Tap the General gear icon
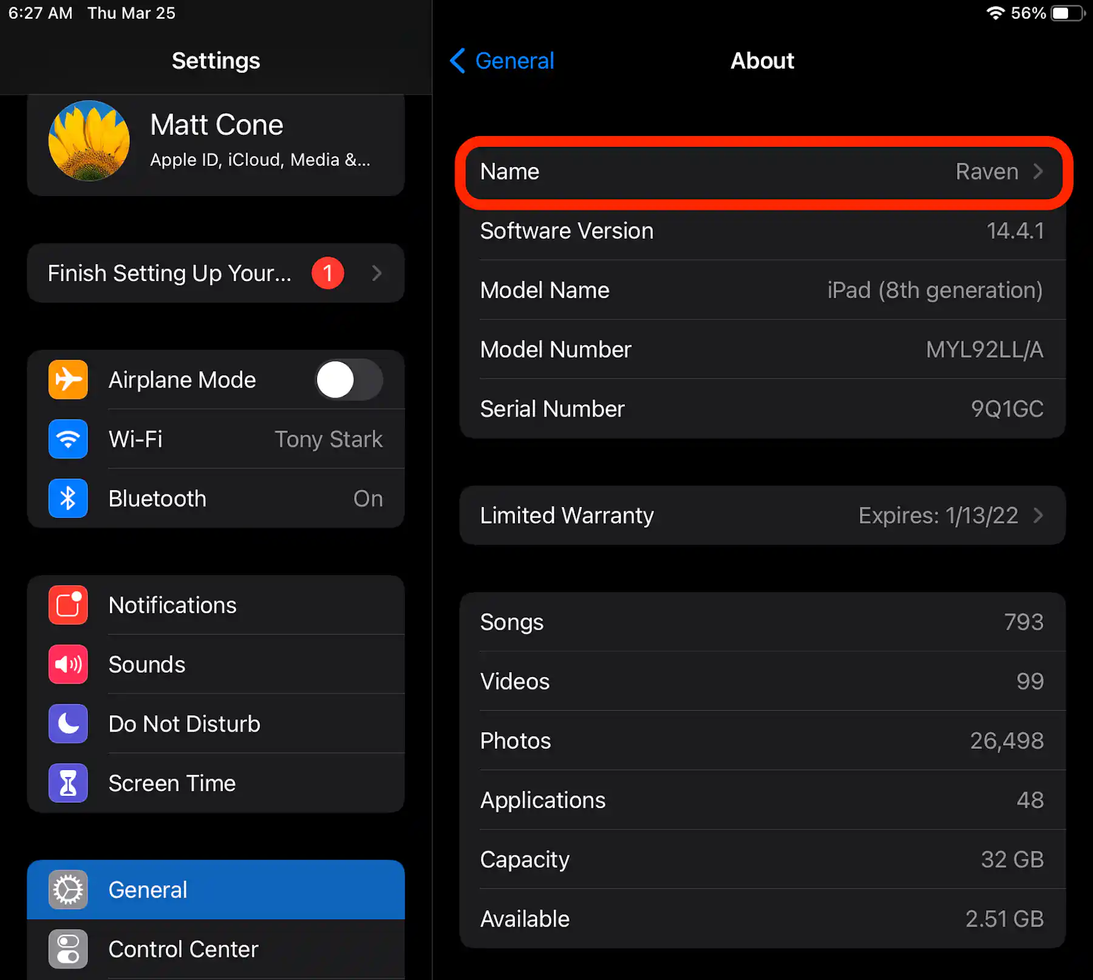 pyautogui.click(x=68, y=890)
